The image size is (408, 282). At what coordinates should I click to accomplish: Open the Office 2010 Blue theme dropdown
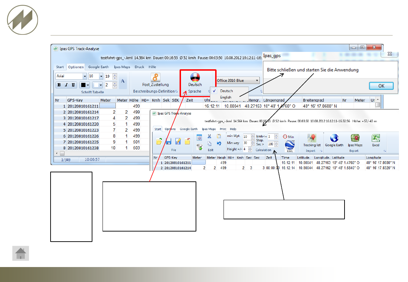tap(257, 80)
